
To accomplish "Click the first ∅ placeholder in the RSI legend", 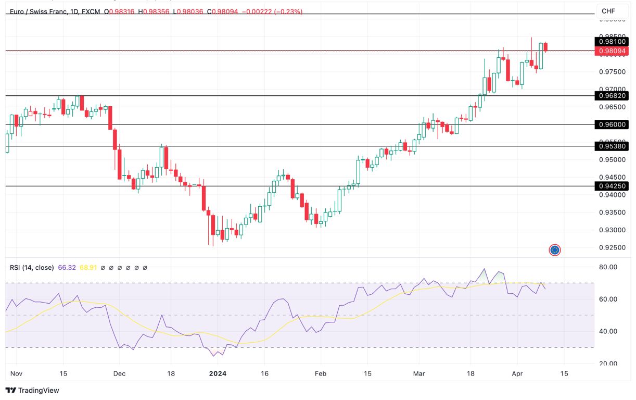I will pos(104,267).
